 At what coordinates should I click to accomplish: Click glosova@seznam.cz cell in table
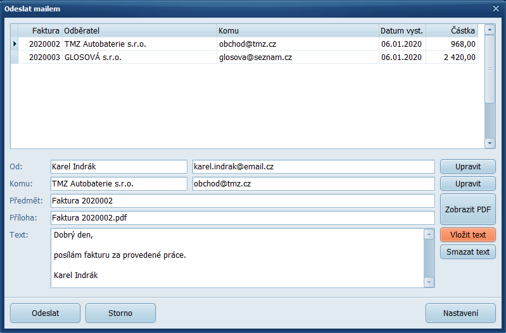tap(298, 58)
